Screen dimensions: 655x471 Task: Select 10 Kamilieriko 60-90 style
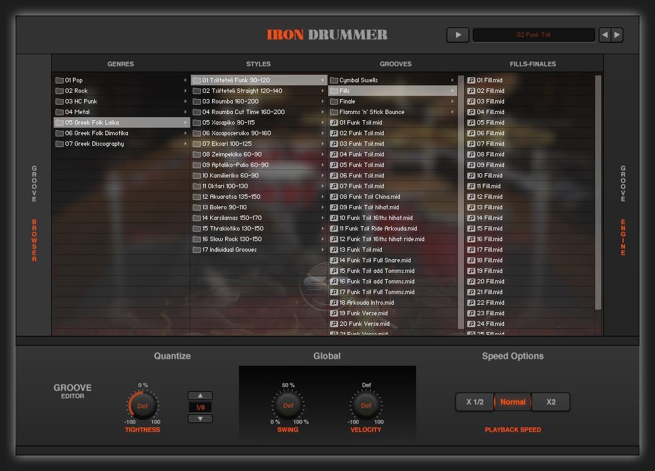click(x=259, y=176)
